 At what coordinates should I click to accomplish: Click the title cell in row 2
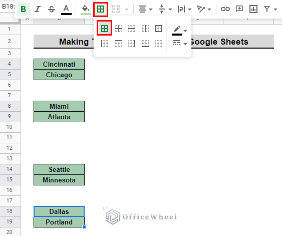(x=154, y=42)
